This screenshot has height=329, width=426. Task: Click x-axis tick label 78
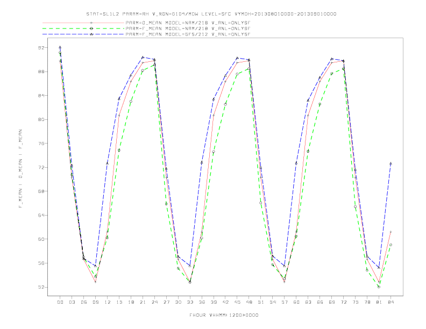(x=367, y=302)
